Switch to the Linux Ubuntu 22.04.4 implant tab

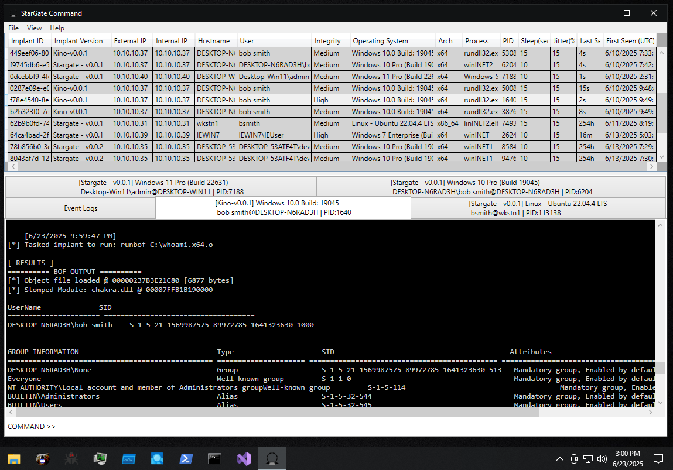tap(538, 208)
